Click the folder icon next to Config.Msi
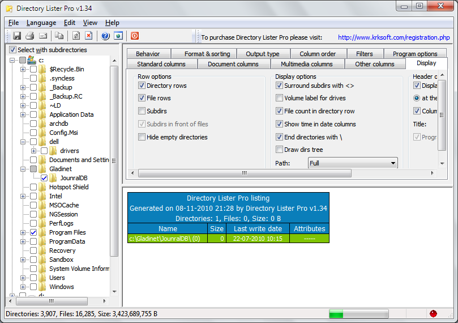 [42, 133]
